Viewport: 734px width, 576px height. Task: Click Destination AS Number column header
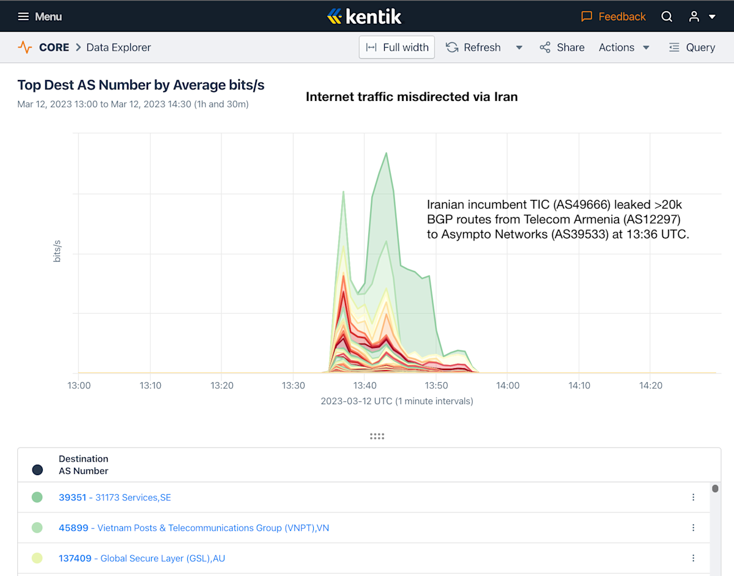pyautogui.click(x=83, y=465)
